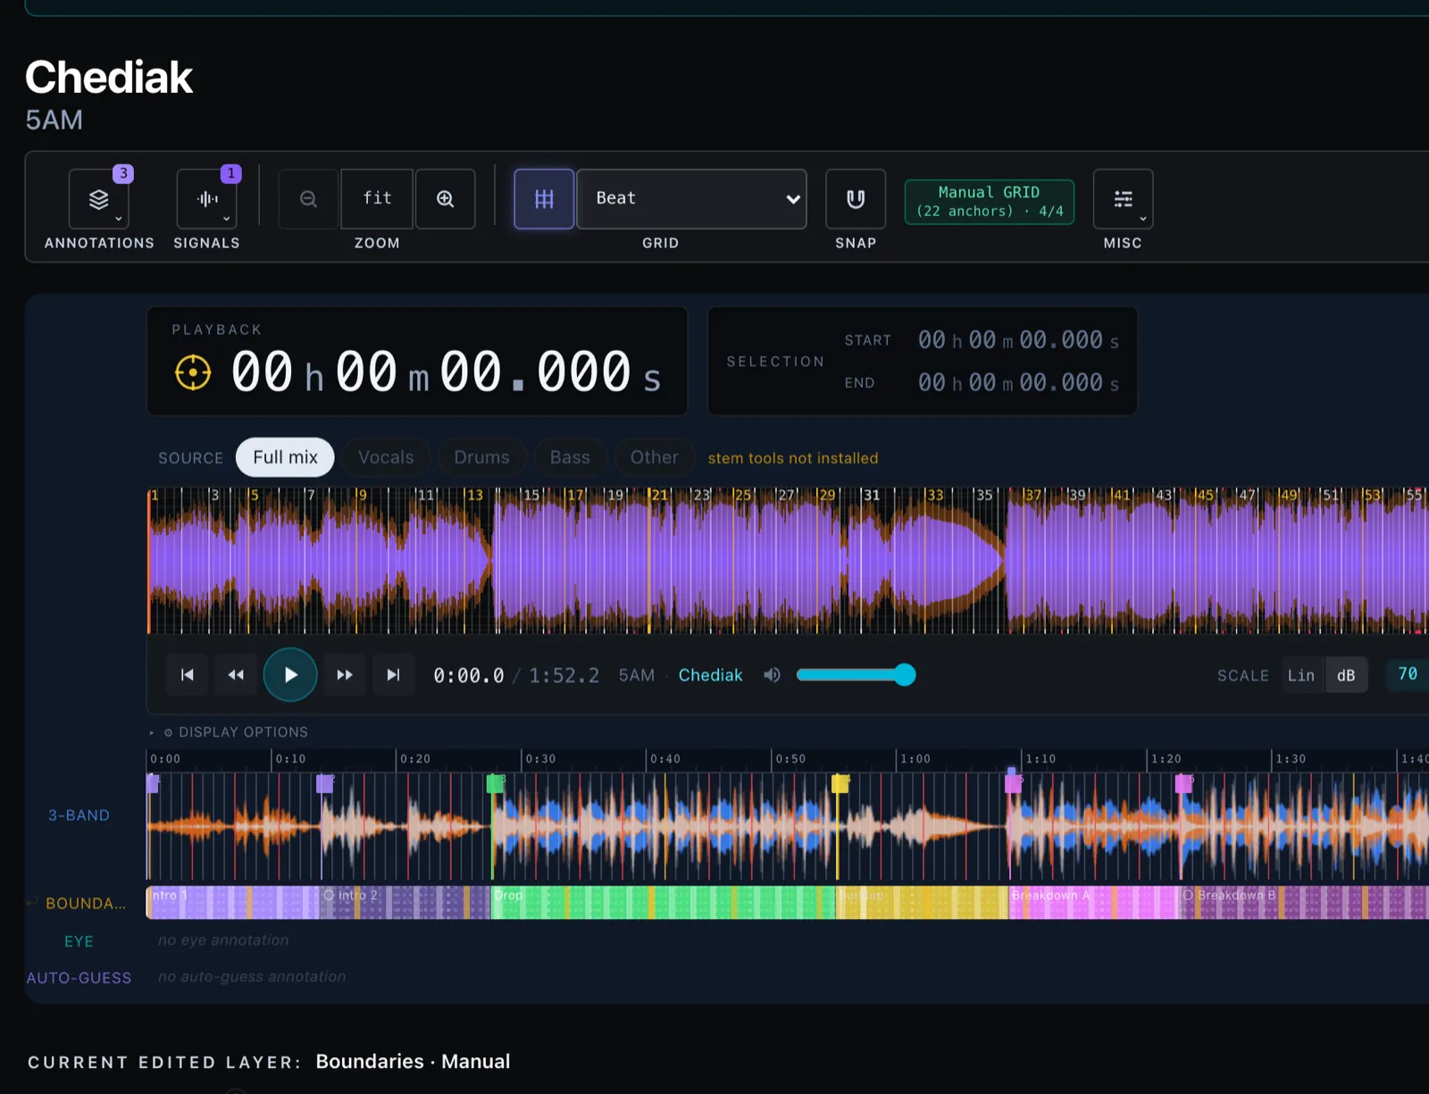Click the selection END time field
Viewport: 1429px width, 1094px height.
(x=1018, y=383)
